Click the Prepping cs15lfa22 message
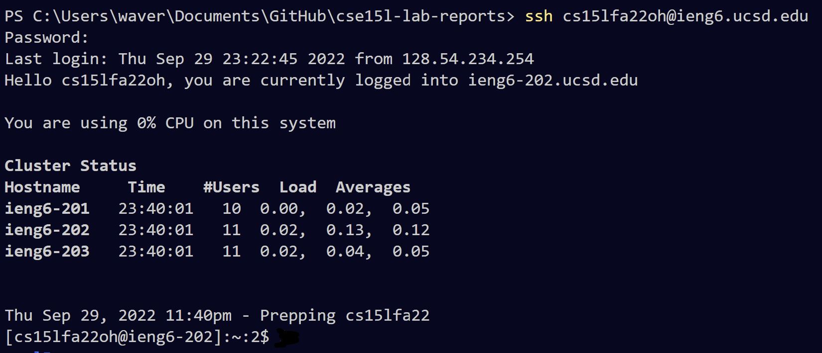The width and height of the screenshot is (822, 353). pyautogui.click(x=345, y=316)
